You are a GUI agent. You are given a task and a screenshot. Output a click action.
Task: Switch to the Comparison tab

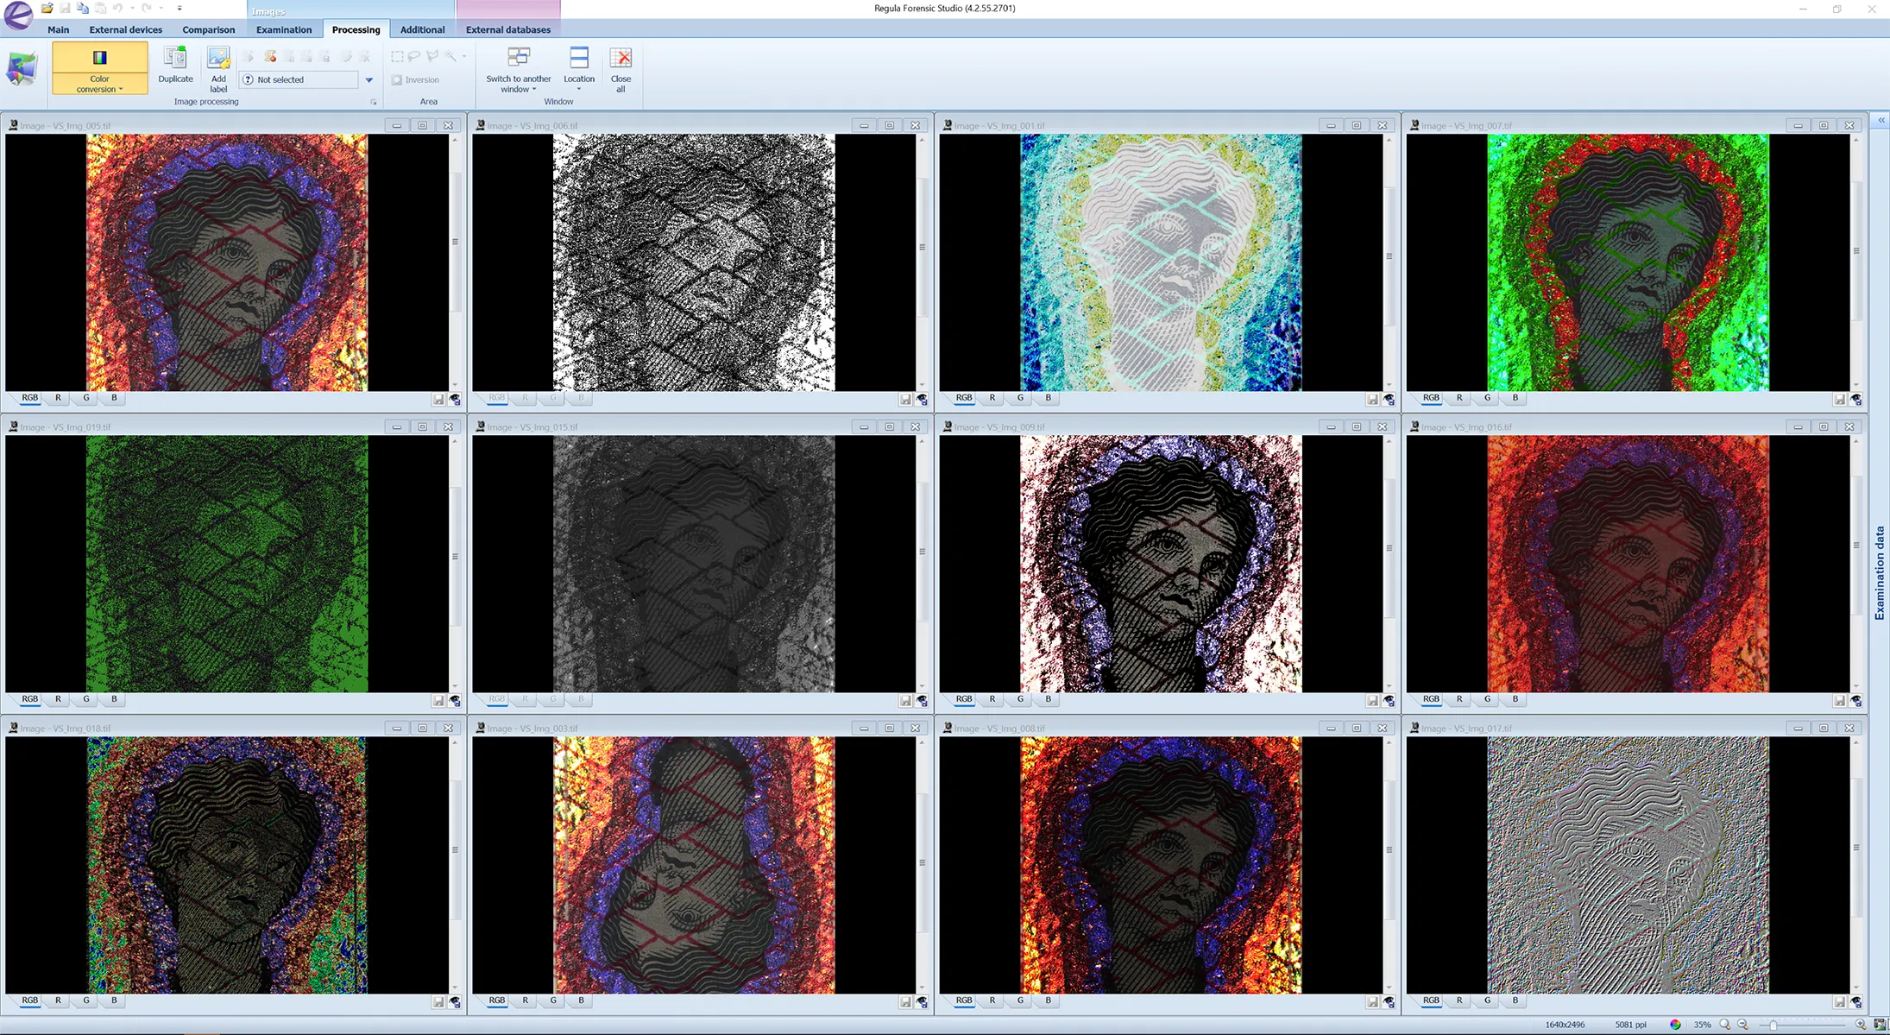click(209, 29)
